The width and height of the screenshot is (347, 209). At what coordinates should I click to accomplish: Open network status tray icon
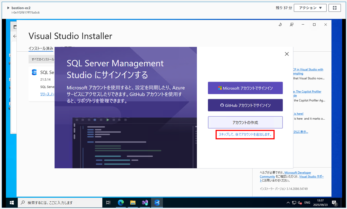pyautogui.click(x=294, y=203)
